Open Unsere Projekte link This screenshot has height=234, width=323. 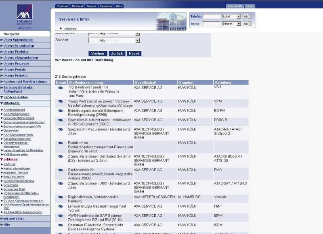click(15, 76)
